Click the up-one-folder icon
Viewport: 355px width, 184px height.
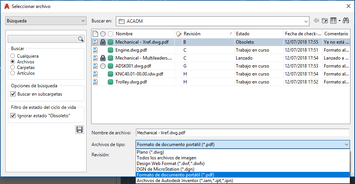pos(325,20)
